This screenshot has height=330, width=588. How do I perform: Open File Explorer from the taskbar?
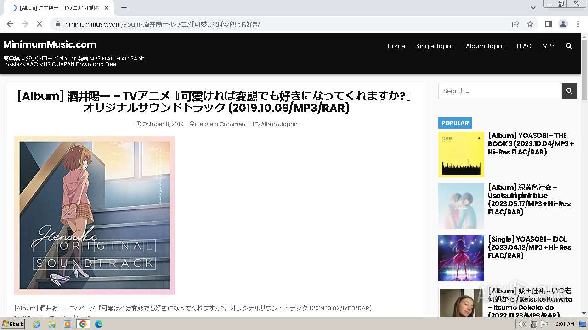coord(52,324)
